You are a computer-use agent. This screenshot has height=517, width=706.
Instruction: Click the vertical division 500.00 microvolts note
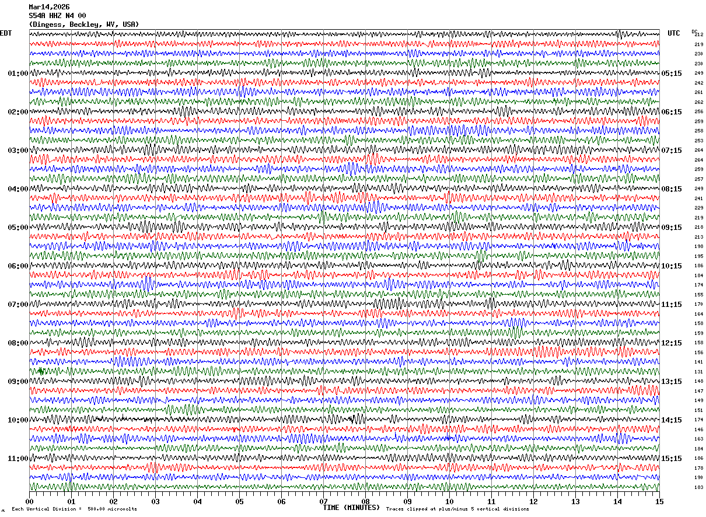[75, 509]
